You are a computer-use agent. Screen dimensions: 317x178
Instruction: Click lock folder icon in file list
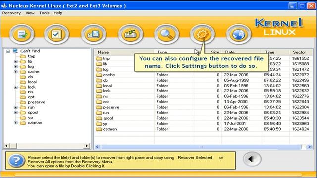pyautogui.click(x=99, y=91)
